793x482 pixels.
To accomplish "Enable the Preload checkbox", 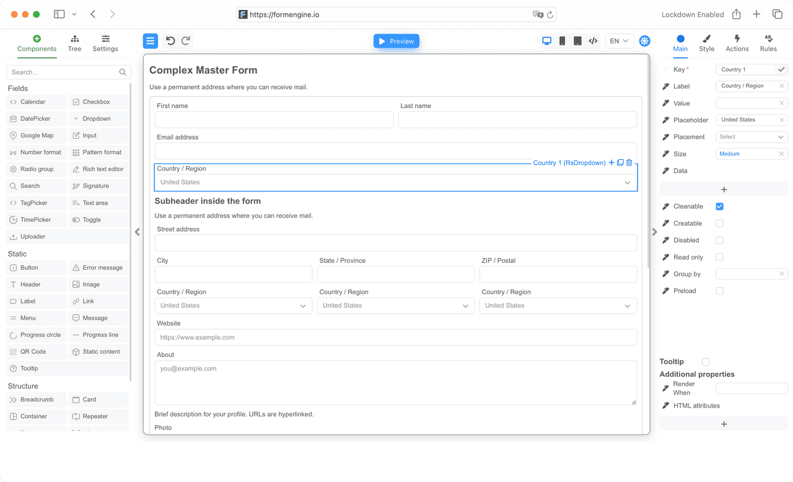I will 719,291.
